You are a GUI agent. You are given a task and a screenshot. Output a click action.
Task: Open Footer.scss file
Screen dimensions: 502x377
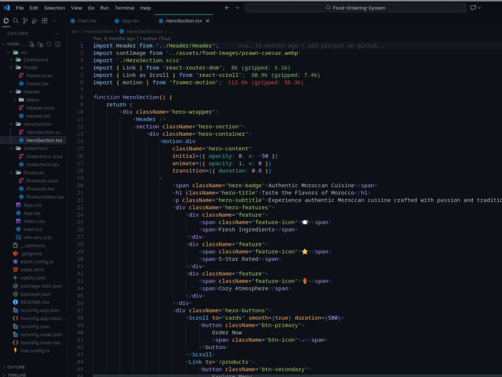tap(39, 76)
